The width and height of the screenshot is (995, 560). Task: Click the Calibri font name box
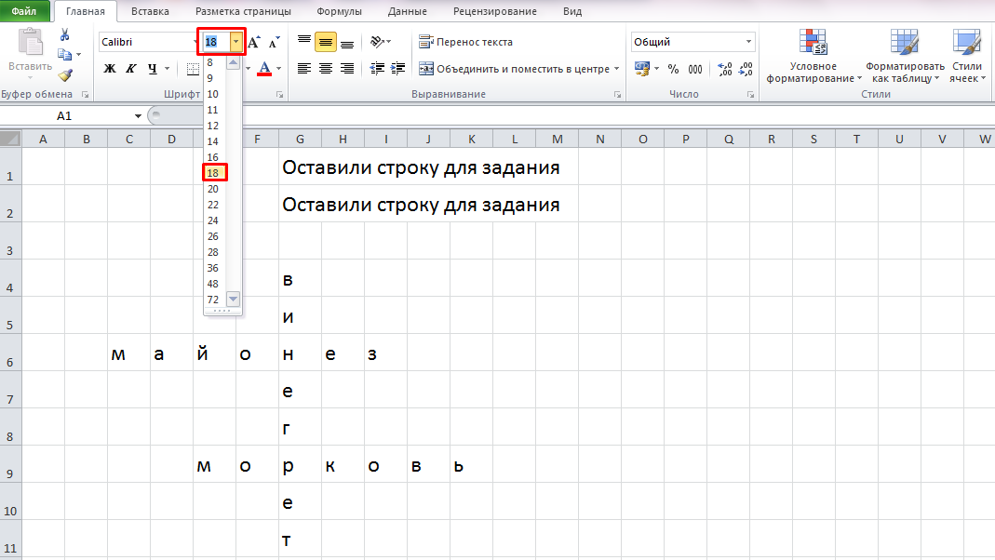point(147,42)
